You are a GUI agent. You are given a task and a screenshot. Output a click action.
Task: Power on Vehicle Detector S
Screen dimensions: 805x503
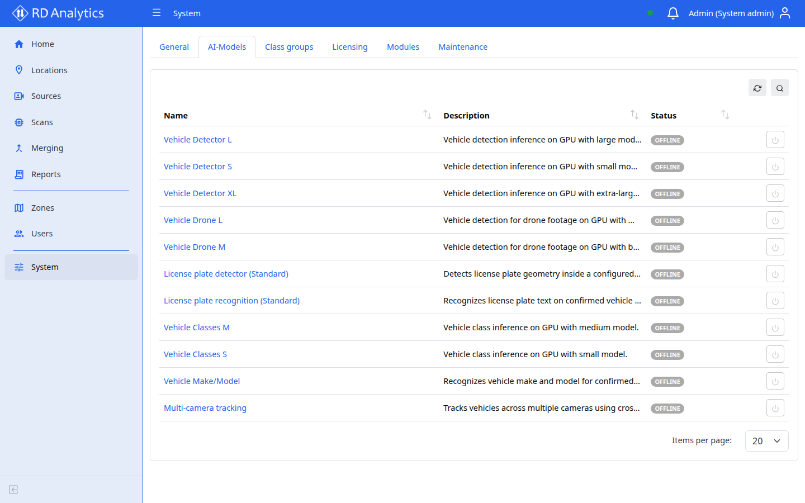click(x=775, y=167)
